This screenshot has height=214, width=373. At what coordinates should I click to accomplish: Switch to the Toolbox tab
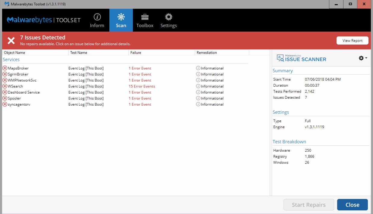[x=145, y=20]
